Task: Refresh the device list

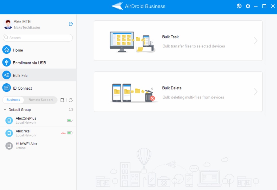Action: (x=70, y=100)
